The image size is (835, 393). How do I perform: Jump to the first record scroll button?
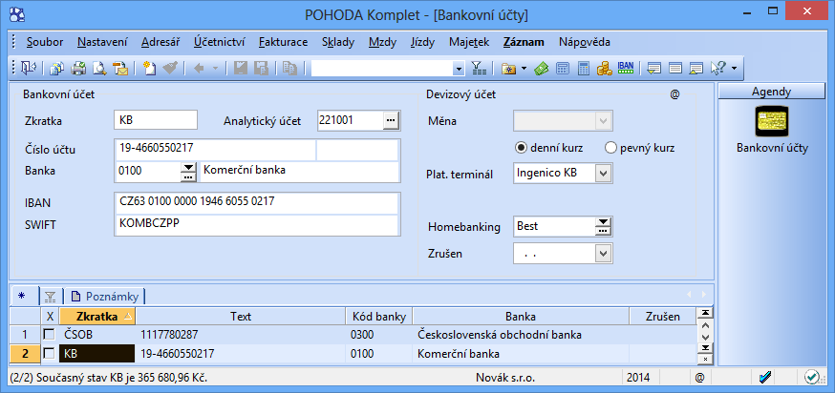(x=705, y=313)
